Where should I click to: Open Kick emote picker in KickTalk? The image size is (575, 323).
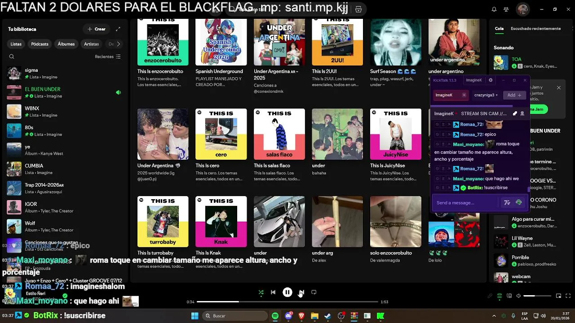519,203
